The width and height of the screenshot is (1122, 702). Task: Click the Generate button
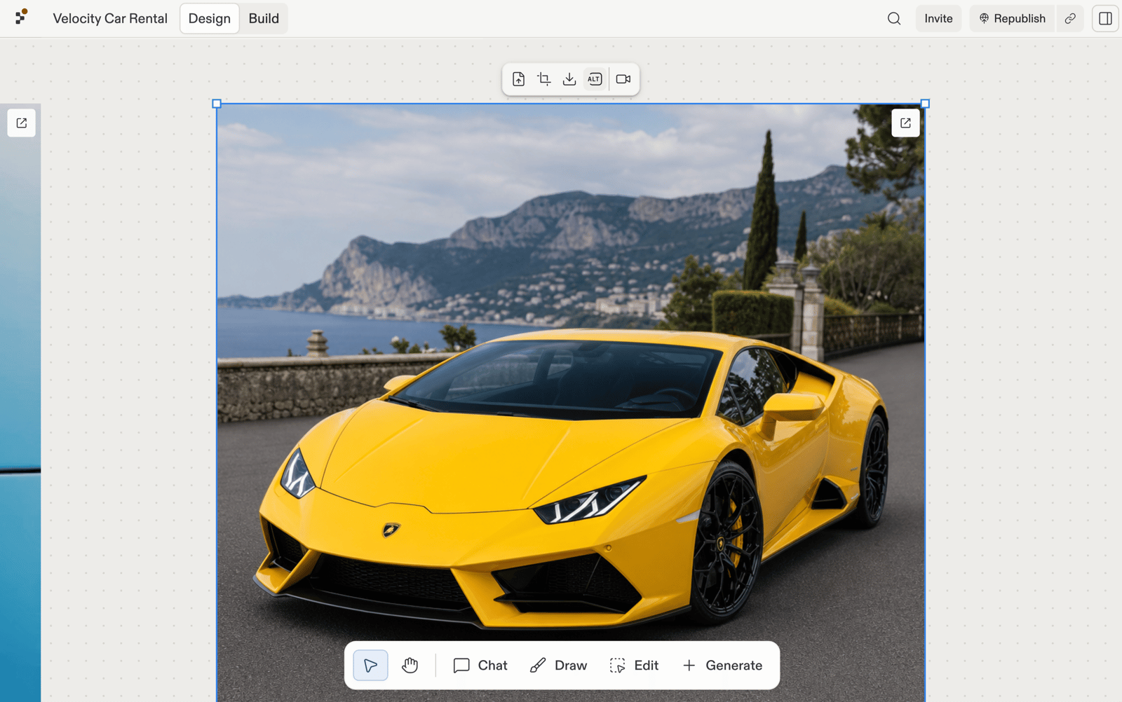(722, 666)
